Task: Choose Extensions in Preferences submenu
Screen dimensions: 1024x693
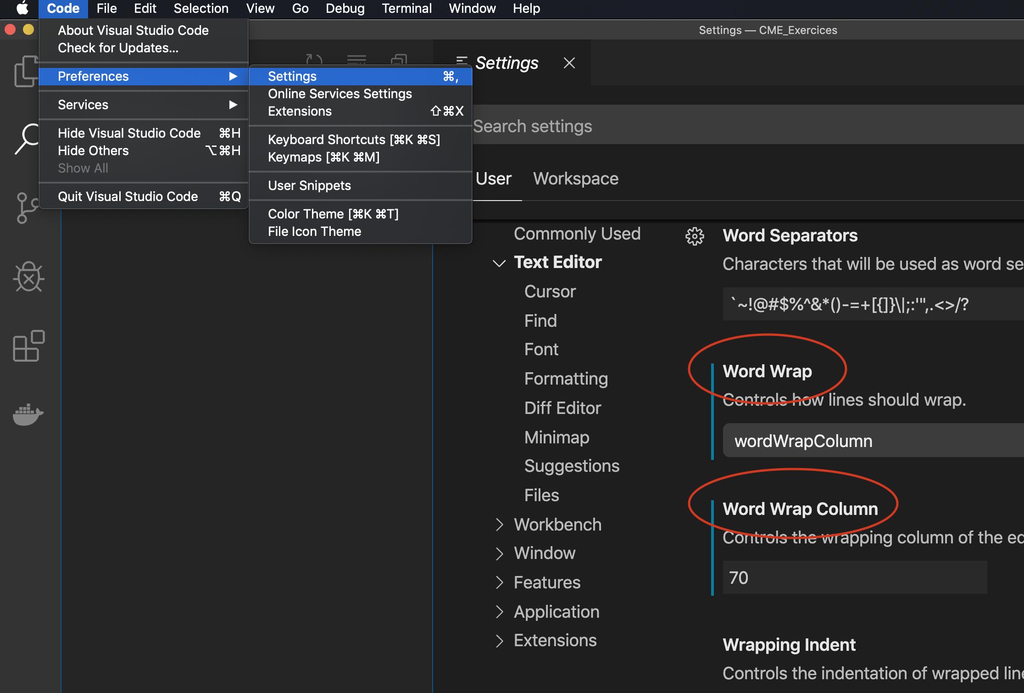Action: 361,111
